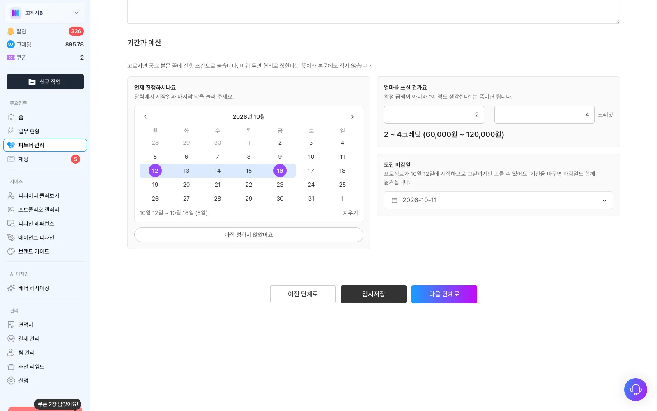
Task: Click the 쿠폰 2장 남았어요! tooltip
Action: point(57,404)
